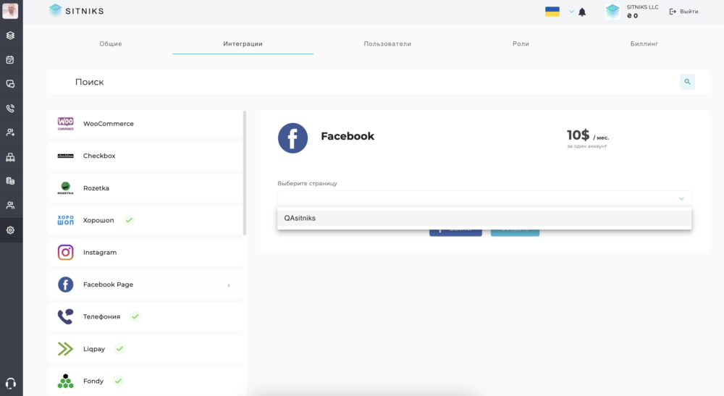Select Телефония integration
Image resolution: width=724 pixels, height=396 pixels.
pos(146,316)
